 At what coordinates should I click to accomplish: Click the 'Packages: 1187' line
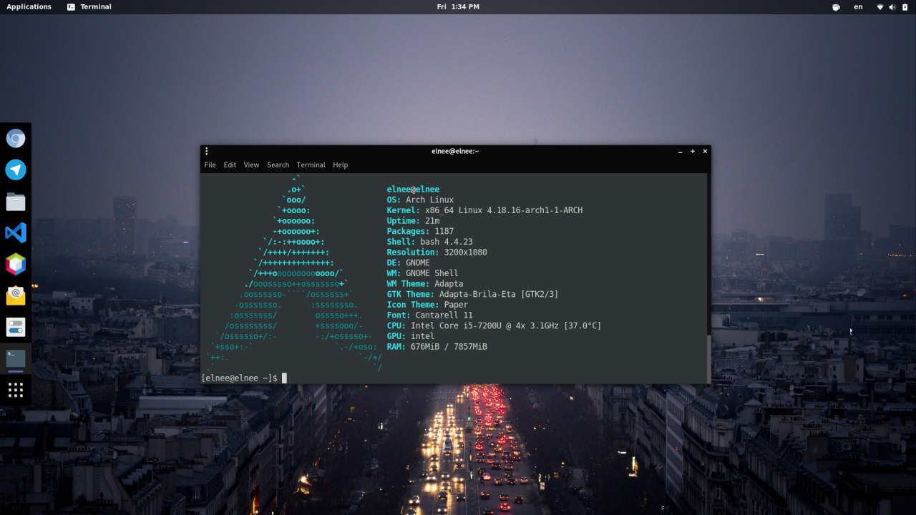pos(420,231)
